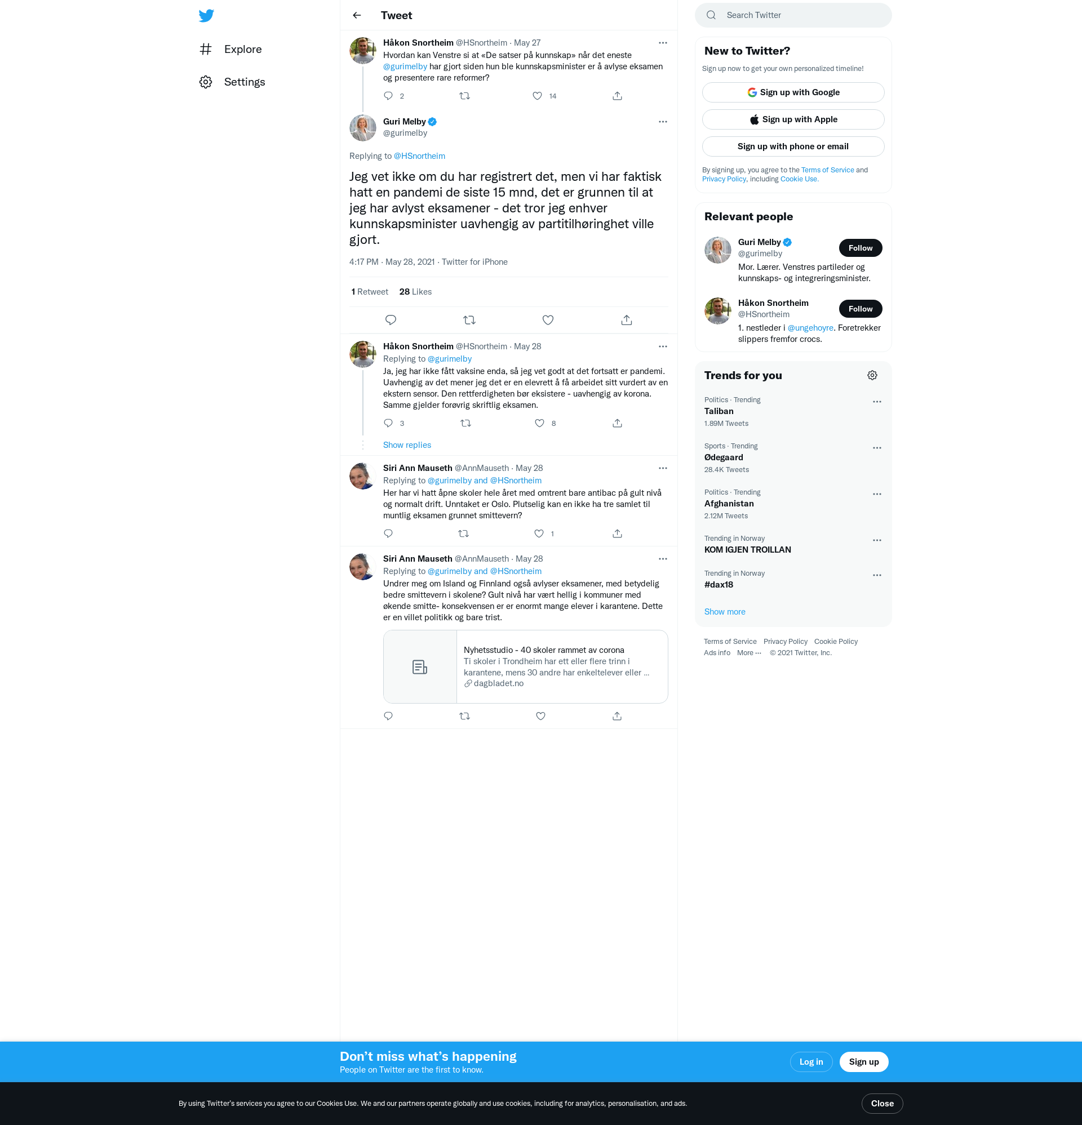Share Siri's Island og Finnland tweet
Viewport: 1082px width, 1125px height.
[618, 717]
